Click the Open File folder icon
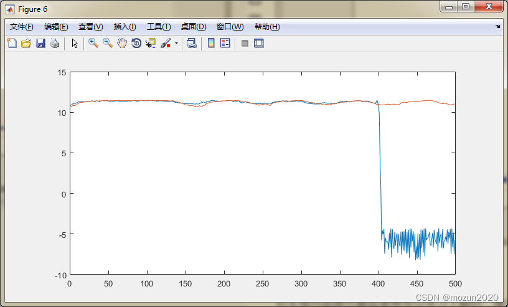Screen dimensions: 508x307 26,43
